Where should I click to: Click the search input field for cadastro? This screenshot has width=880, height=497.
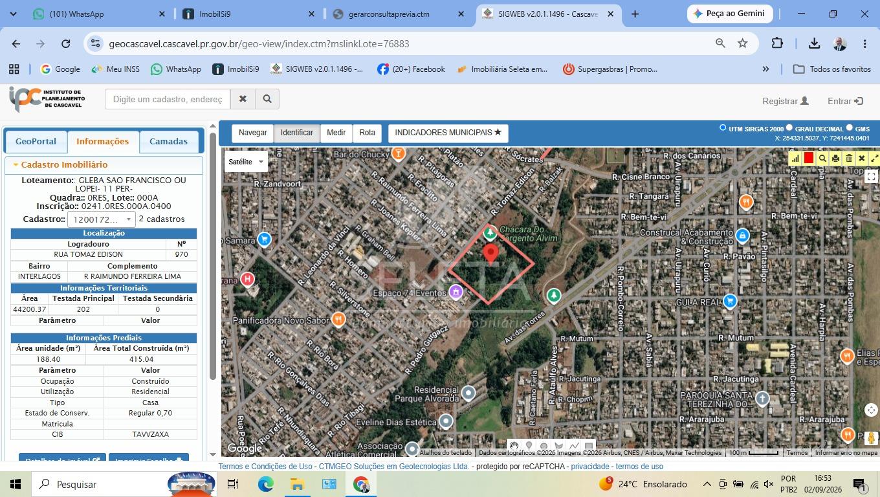click(x=168, y=99)
